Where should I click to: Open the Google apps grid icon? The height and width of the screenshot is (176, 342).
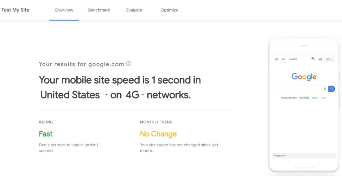click(x=320, y=59)
